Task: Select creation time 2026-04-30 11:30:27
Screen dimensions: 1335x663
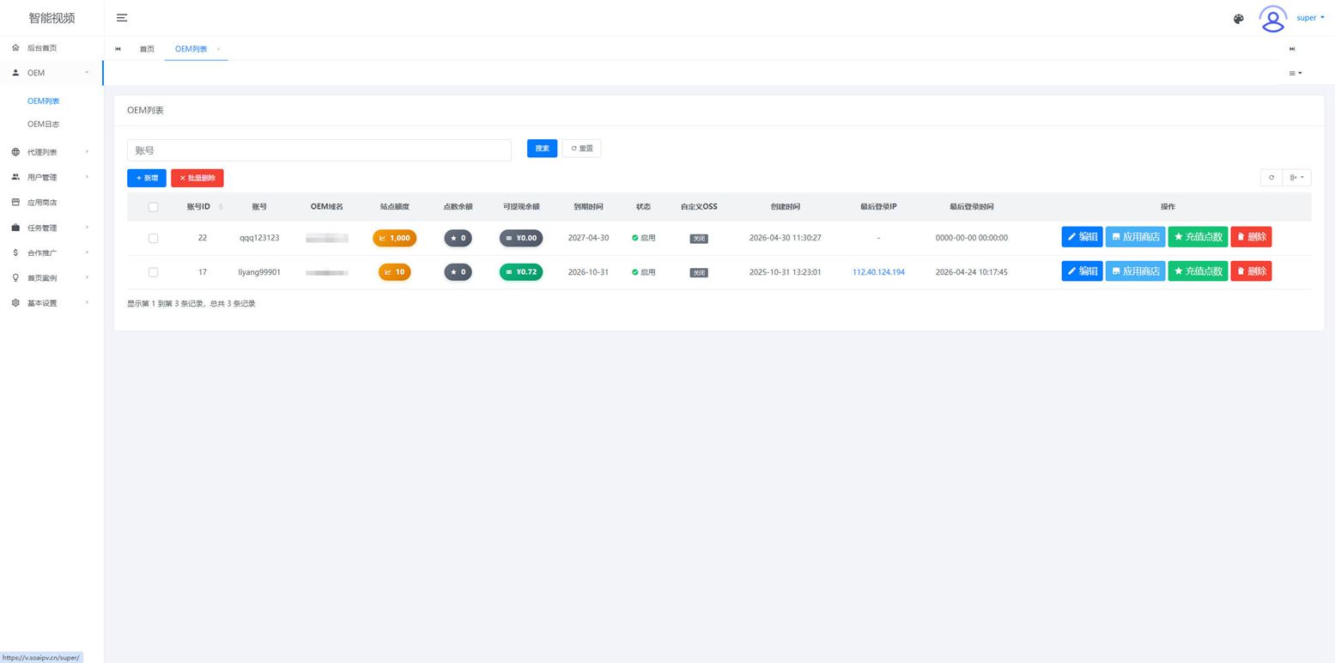Action: pos(785,238)
